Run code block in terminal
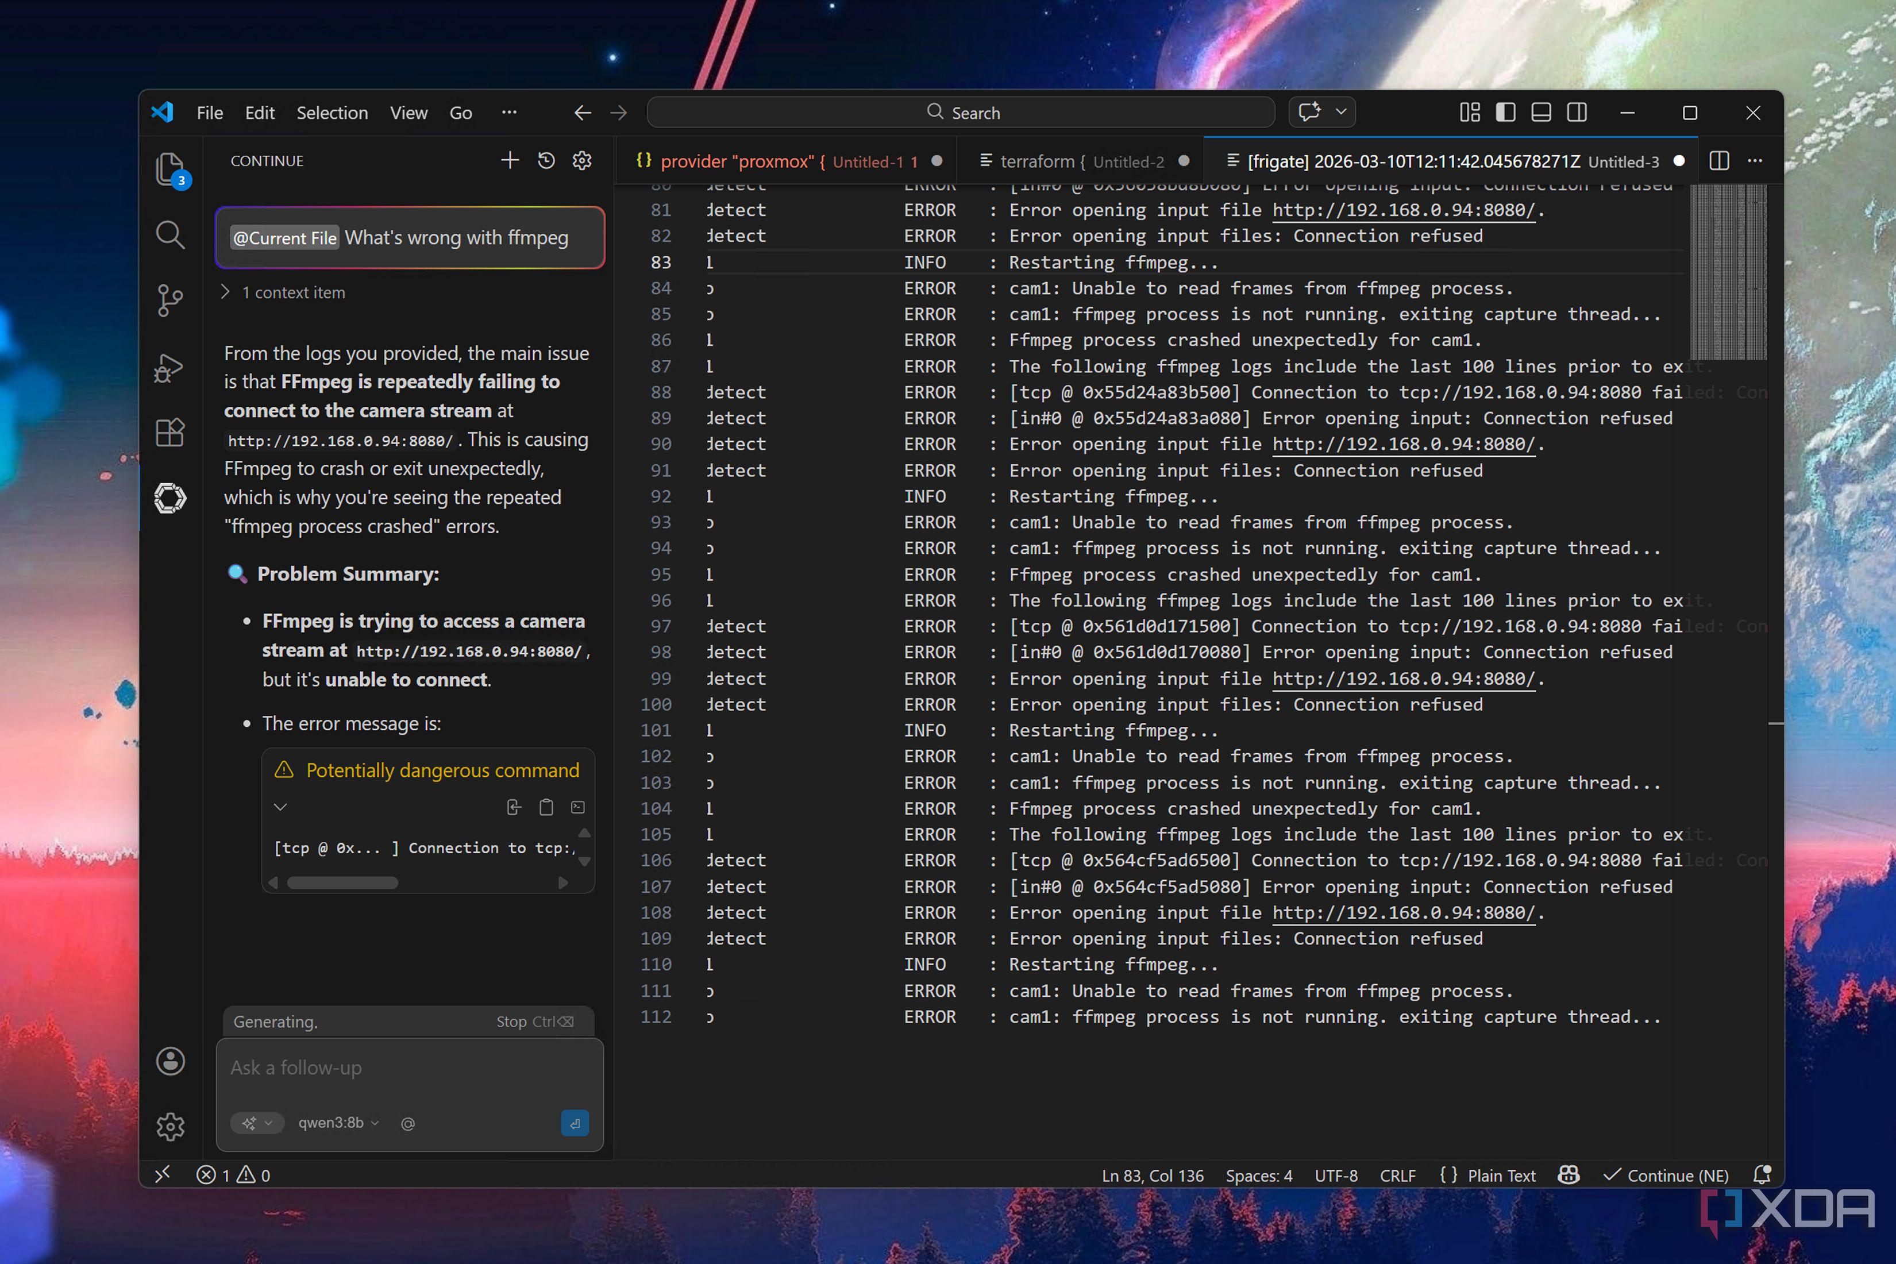 coord(578,807)
